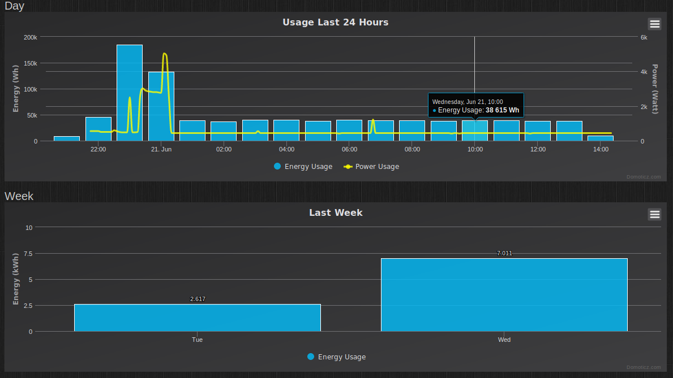Click the blue legend dot in Last Week chart

click(311, 356)
